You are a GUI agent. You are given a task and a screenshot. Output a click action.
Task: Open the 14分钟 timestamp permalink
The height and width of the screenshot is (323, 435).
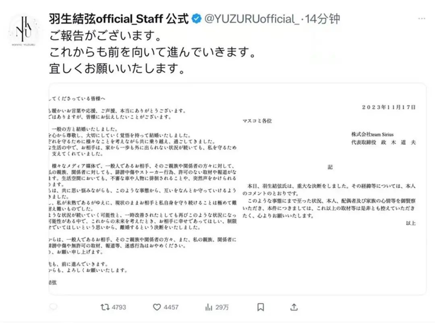tap(323, 19)
